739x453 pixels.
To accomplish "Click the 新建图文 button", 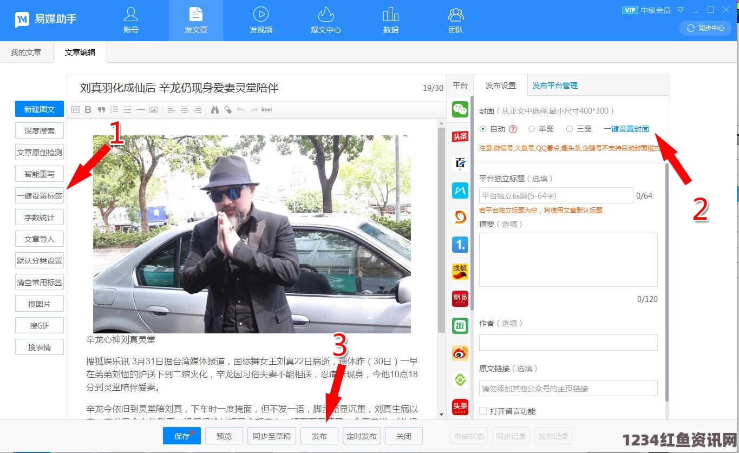I will point(40,109).
